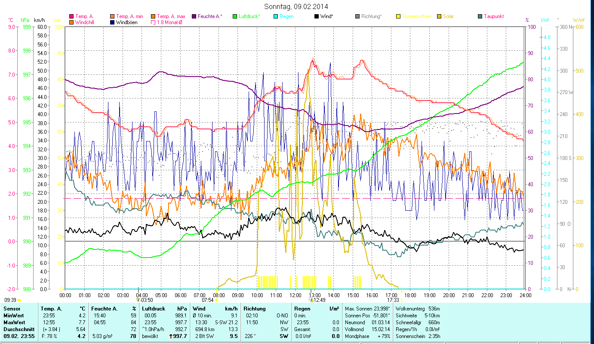Click the Sensor column header

[x=11, y=309]
